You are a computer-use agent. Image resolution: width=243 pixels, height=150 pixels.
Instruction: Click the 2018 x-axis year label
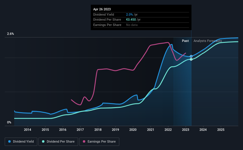point(98,130)
